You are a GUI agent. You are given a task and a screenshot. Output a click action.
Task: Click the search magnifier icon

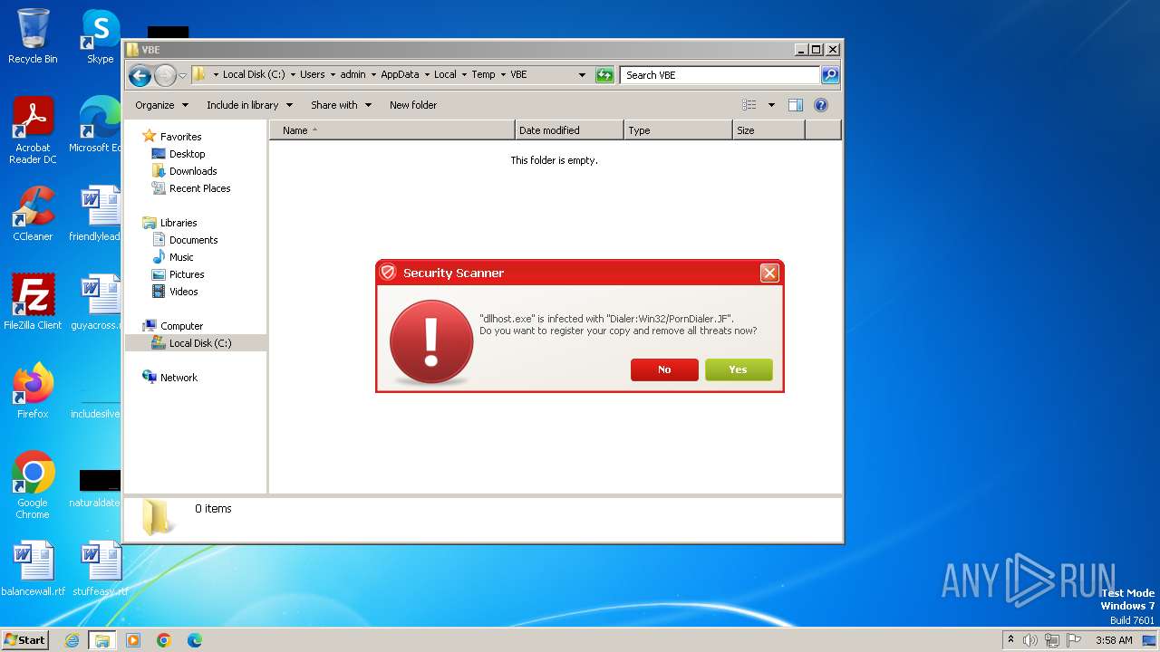829,75
